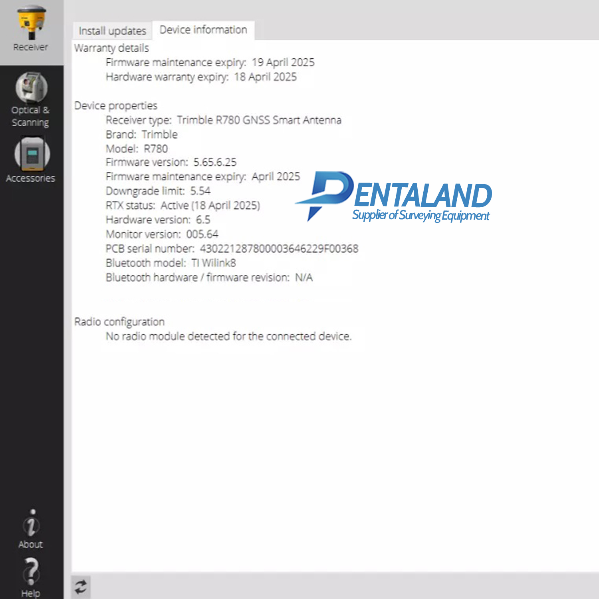Click 'Bluetooth model: TI Wilink8'

[171, 263]
